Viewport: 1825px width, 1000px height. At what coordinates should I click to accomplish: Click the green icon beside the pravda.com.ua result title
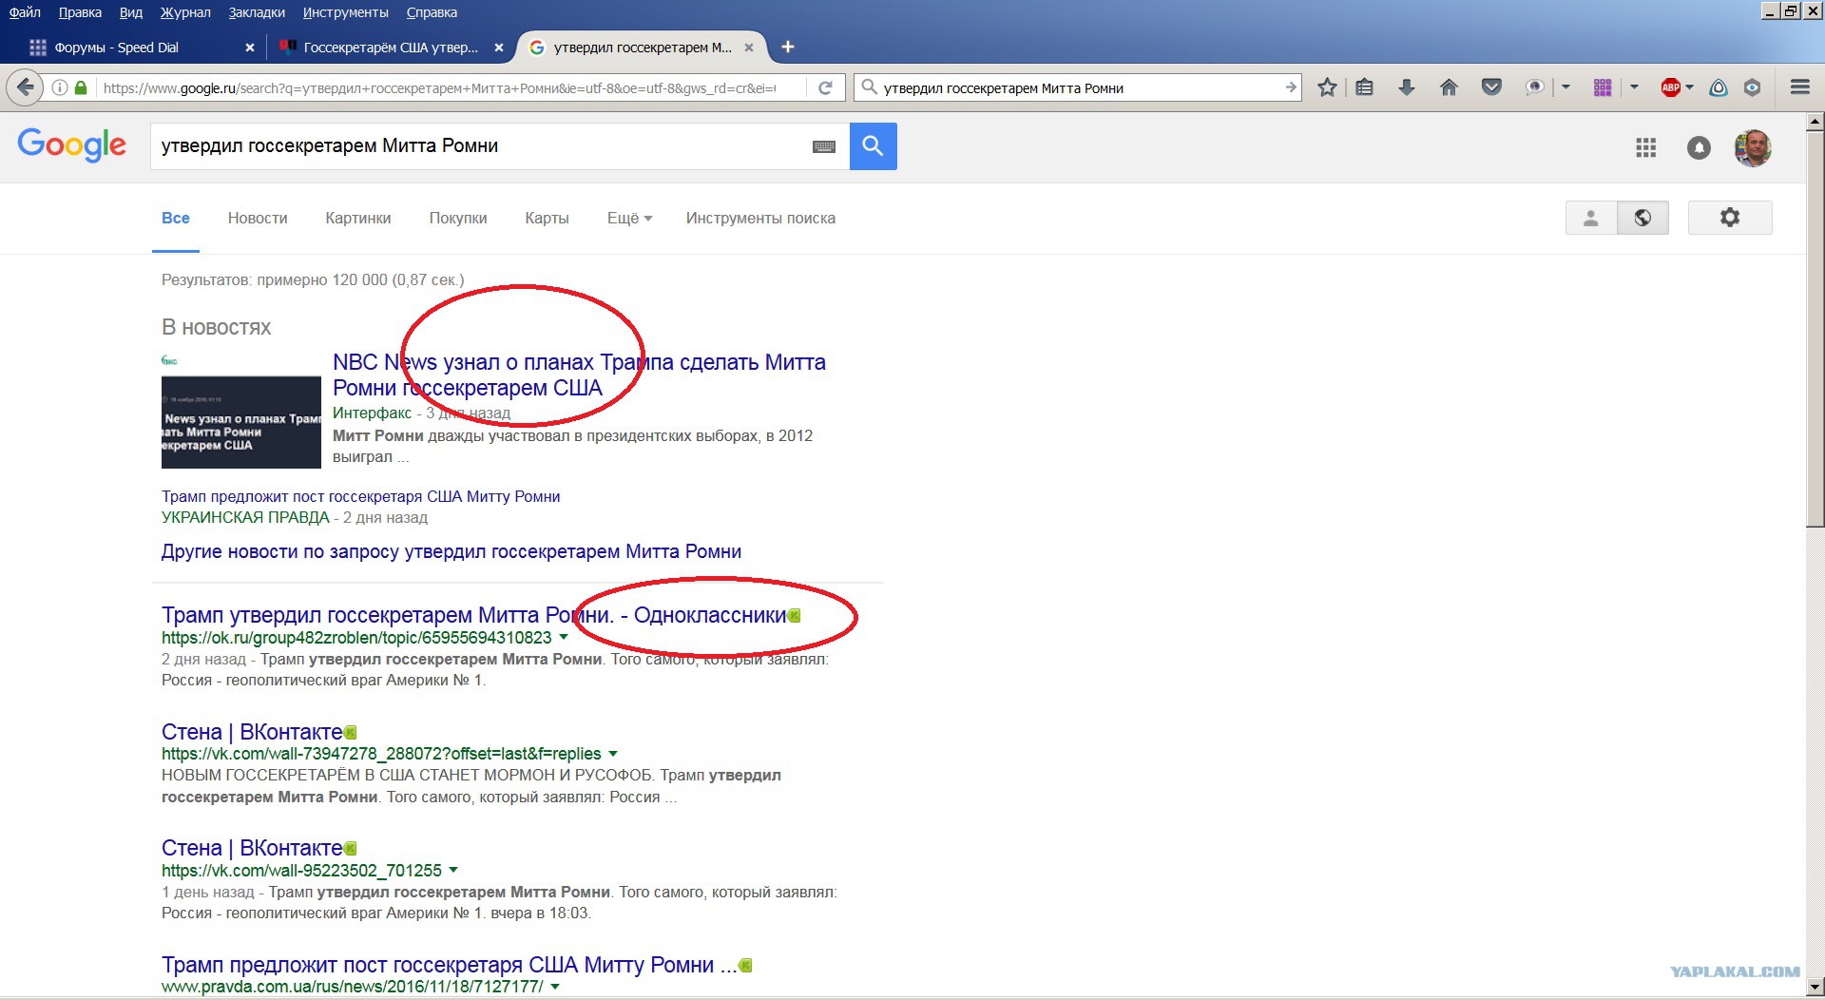746,966
